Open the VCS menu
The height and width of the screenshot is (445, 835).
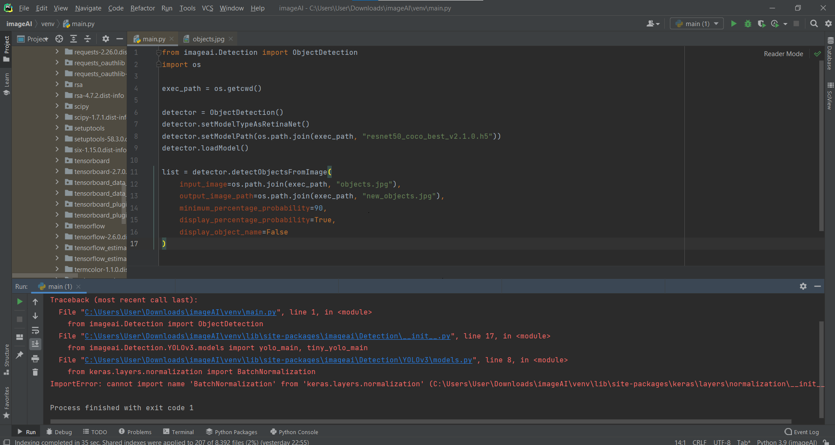[207, 8]
